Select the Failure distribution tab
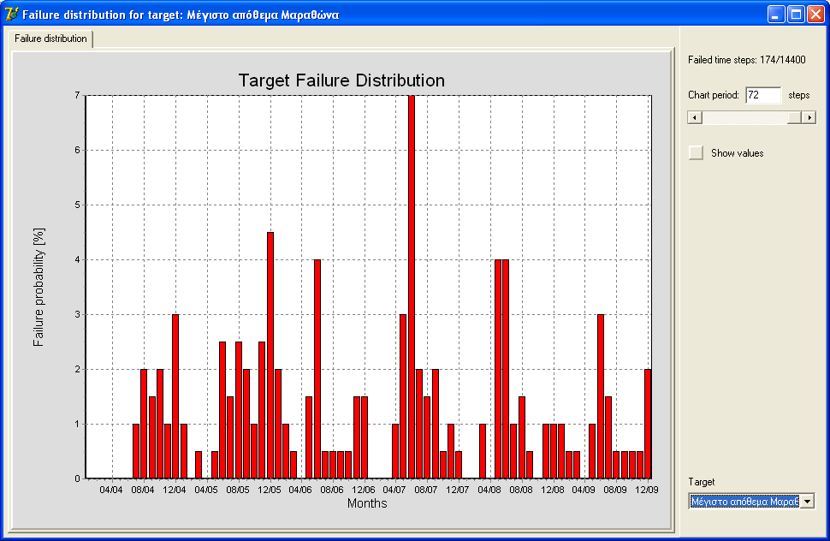 click(50, 39)
